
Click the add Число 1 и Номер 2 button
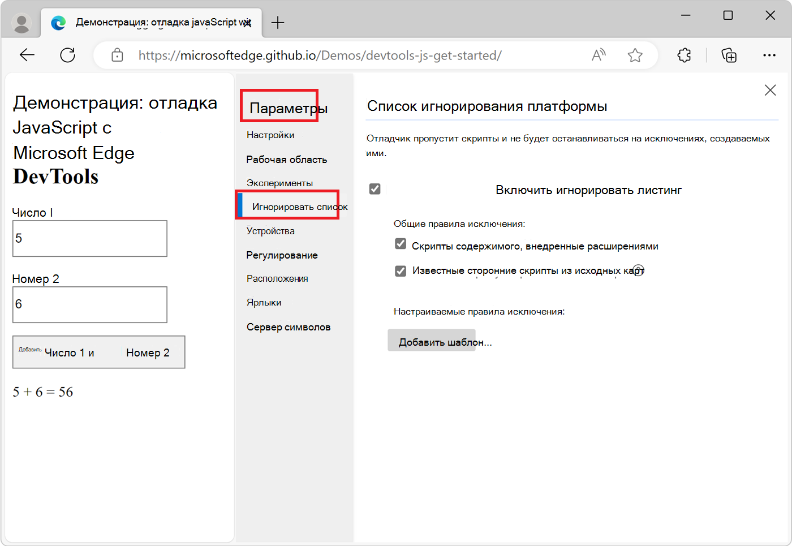(x=99, y=352)
